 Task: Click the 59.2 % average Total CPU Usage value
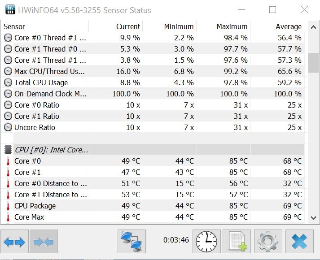tap(289, 82)
